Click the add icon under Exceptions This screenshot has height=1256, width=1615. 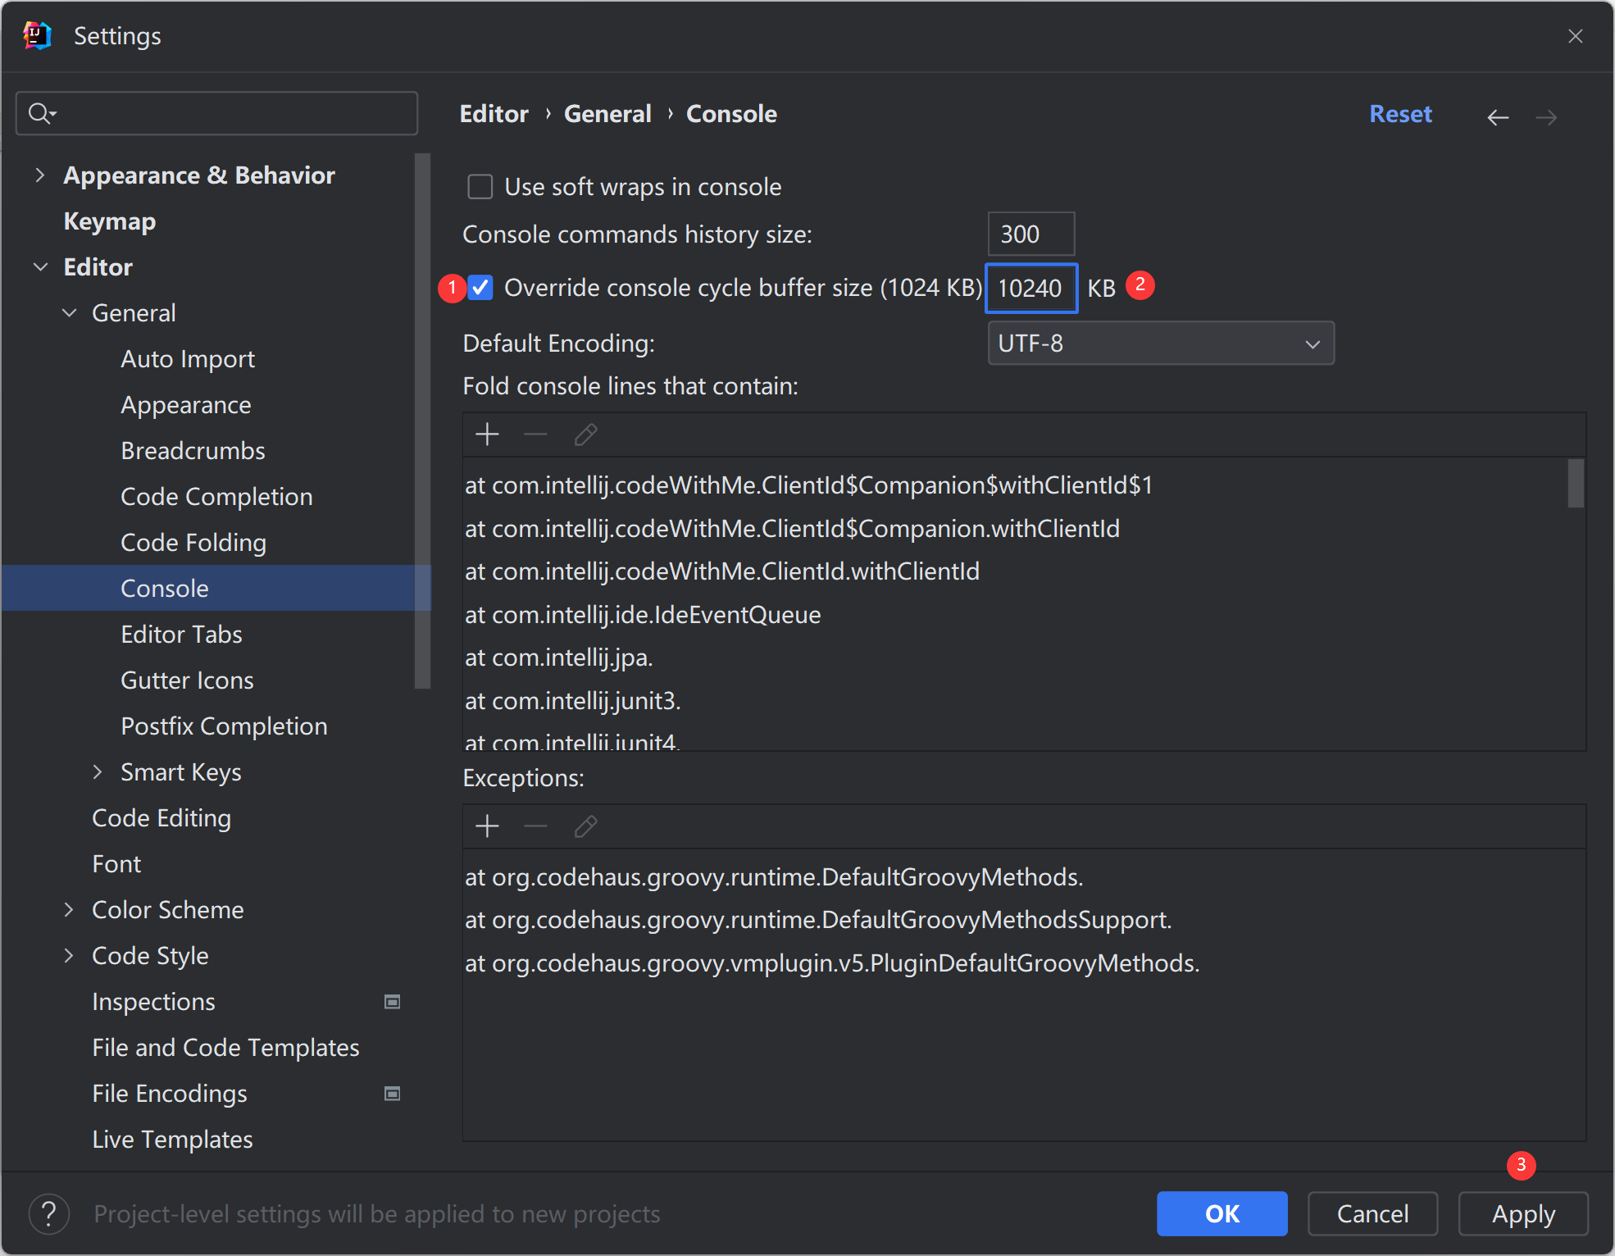[x=487, y=826]
